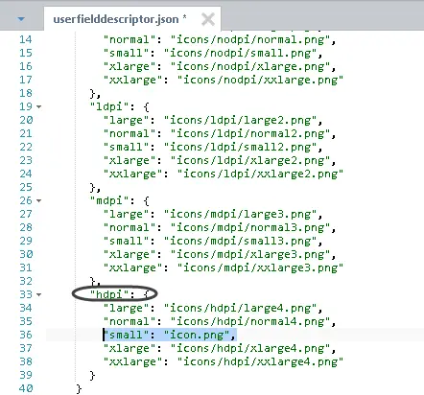Screen dimensions: 424x395
Task: Click the circled "hdpi" key
Action: (109, 294)
